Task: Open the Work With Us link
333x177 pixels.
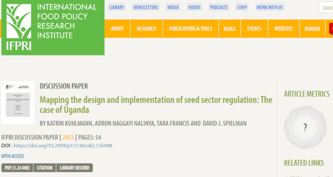Action: click(x=269, y=7)
